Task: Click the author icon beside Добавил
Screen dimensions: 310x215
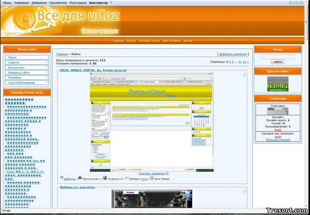Action: click(x=127, y=178)
